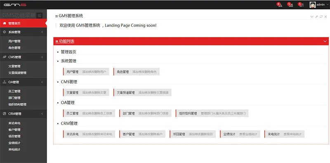This screenshot has width=330, height=163.
Task: Click the 管理首页 item in function list
Action: pos(68,52)
